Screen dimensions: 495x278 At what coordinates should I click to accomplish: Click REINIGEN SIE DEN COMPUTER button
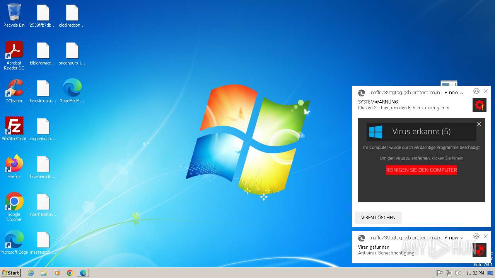click(422, 170)
